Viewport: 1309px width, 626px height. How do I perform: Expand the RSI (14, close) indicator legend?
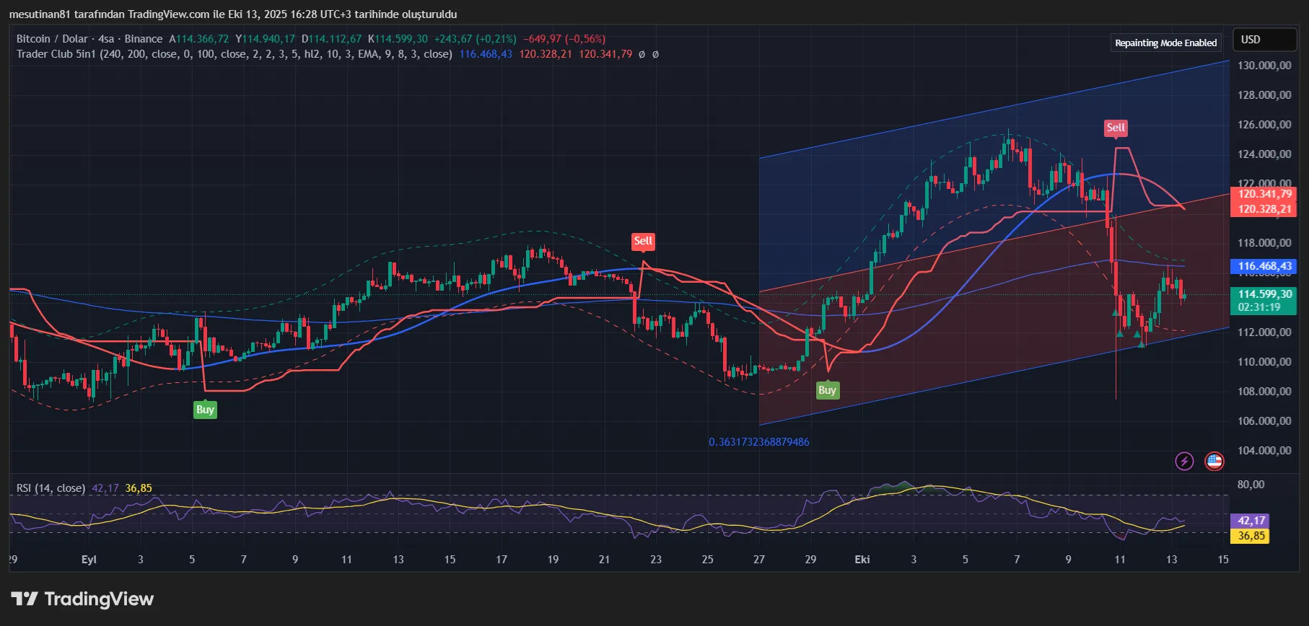pyautogui.click(x=51, y=488)
